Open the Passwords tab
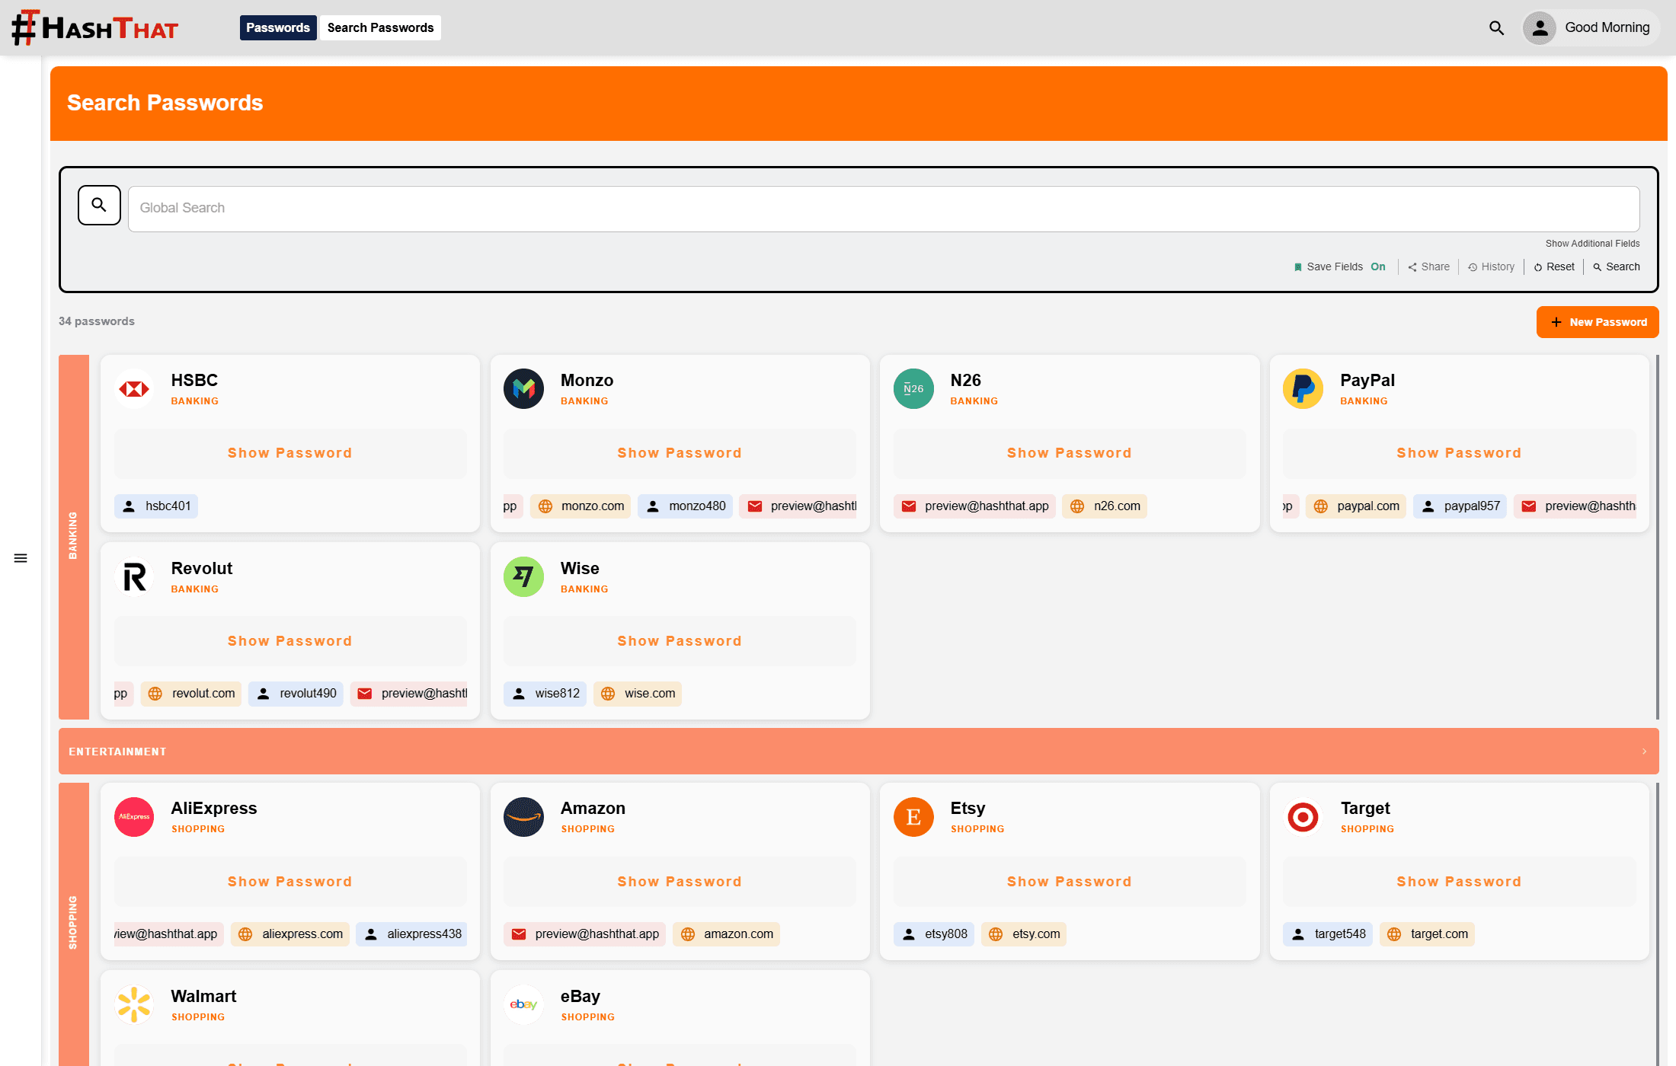 278,27
